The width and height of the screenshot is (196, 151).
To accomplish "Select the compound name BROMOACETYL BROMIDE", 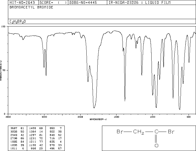I will click(31, 7).
